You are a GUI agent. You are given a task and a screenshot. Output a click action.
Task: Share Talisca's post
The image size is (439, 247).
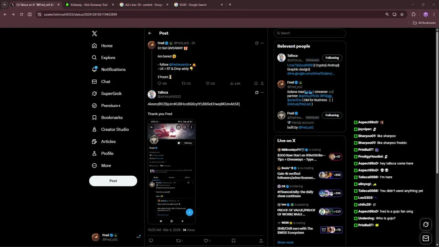coord(261,241)
